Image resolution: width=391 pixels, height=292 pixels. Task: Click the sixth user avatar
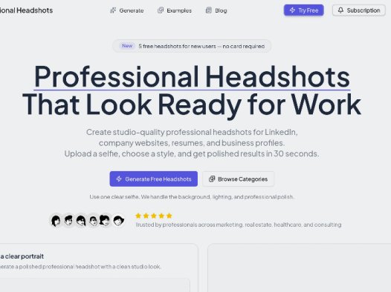pyautogui.click(x=118, y=220)
